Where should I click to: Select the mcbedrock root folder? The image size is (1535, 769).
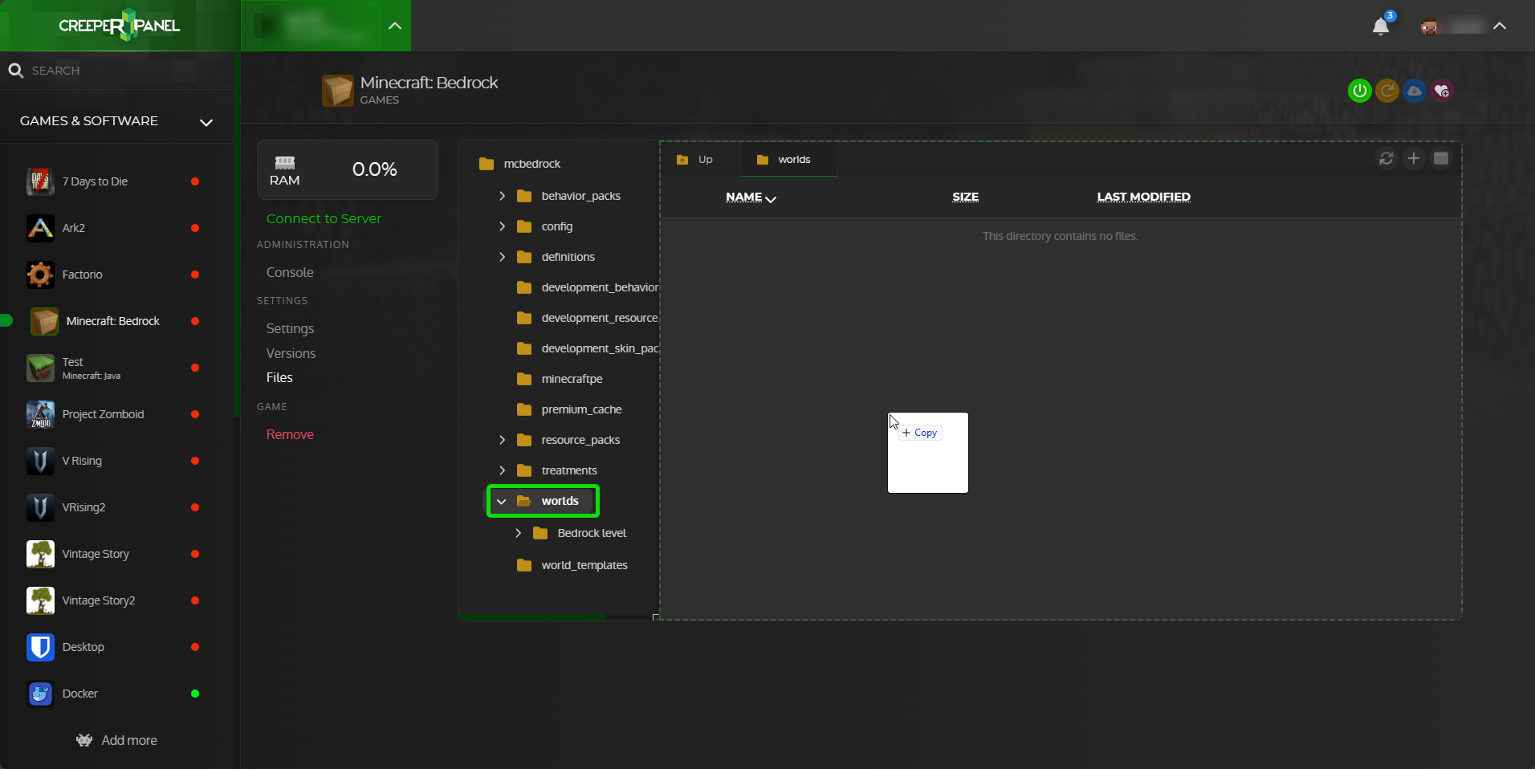[519, 164]
